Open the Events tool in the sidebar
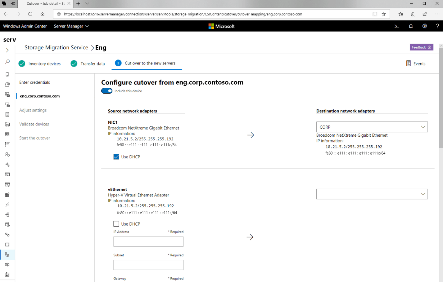The height and width of the screenshot is (282, 443). click(x=7, y=115)
